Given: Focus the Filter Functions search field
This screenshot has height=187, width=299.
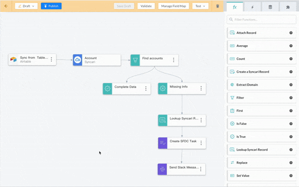Looking at the screenshot, I should (262, 19).
